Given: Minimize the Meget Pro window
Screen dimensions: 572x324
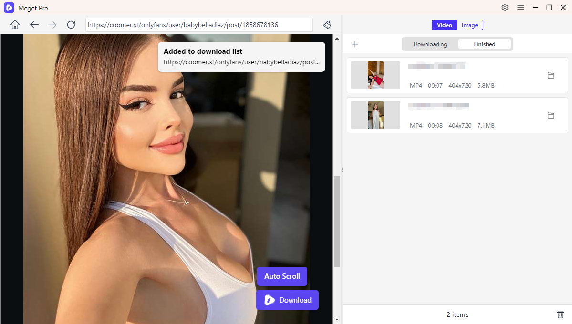Looking at the screenshot, I should [536, 7].
